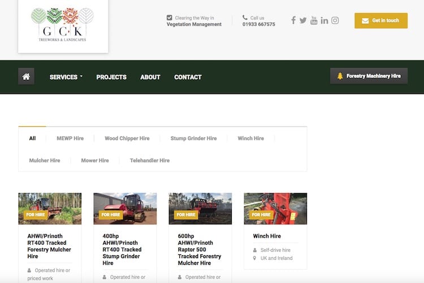
Task: Click the FOR HIRE badge on Stump Grinder image
Action: pos(111,215)
